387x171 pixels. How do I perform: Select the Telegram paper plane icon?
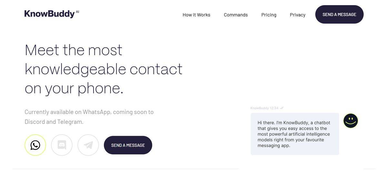(x=88, y=145)
